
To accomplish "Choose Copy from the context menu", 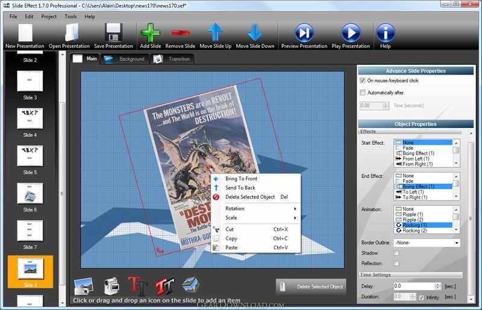I will (x=231, y=239).
